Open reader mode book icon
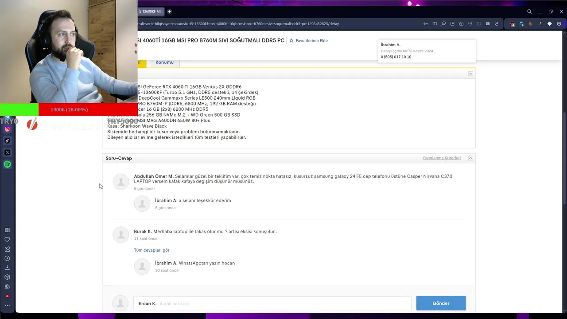567x319 pixels. 435,23
